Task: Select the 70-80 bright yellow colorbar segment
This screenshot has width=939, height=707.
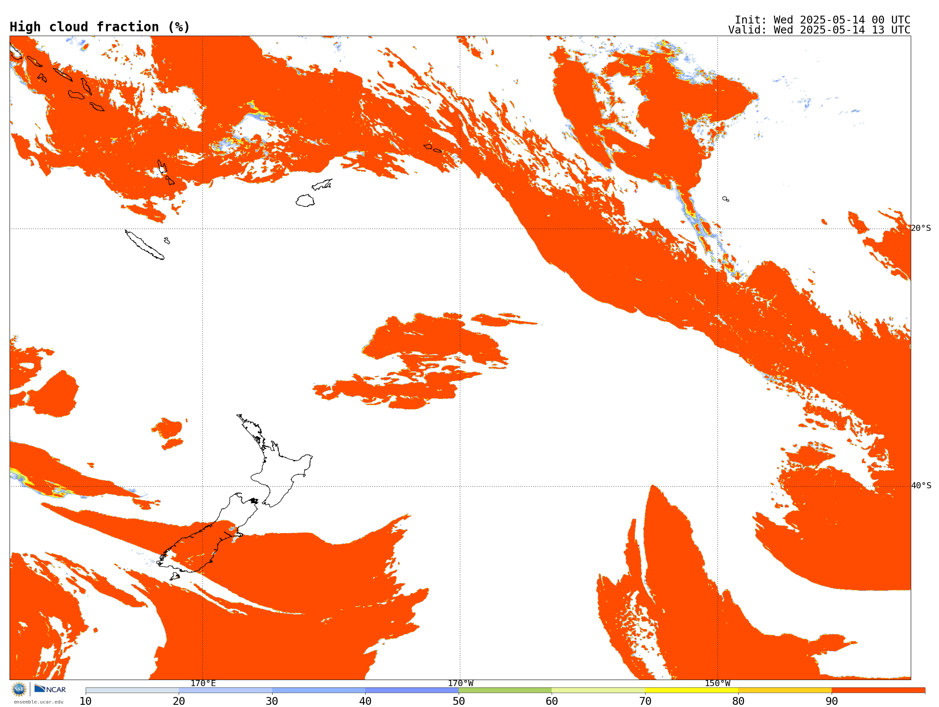Action: [x=692, y=690]
